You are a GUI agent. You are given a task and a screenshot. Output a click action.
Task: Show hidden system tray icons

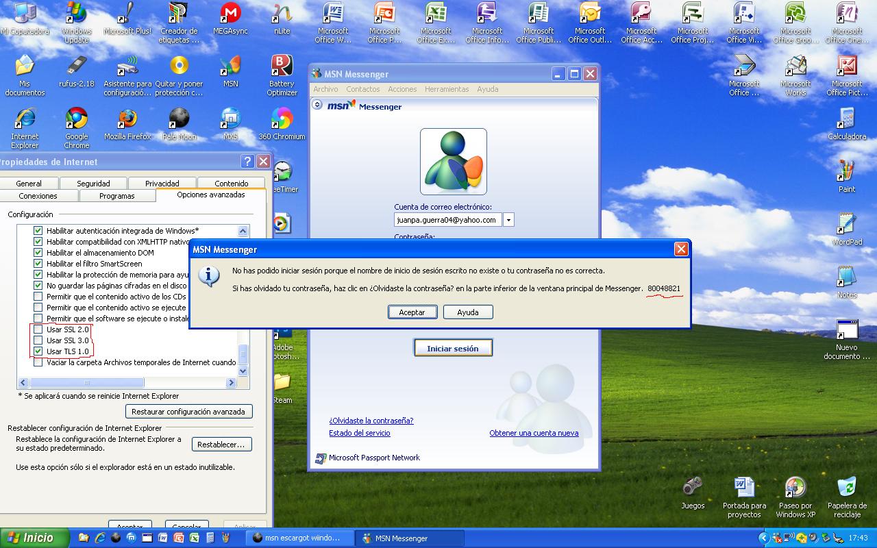763,538
